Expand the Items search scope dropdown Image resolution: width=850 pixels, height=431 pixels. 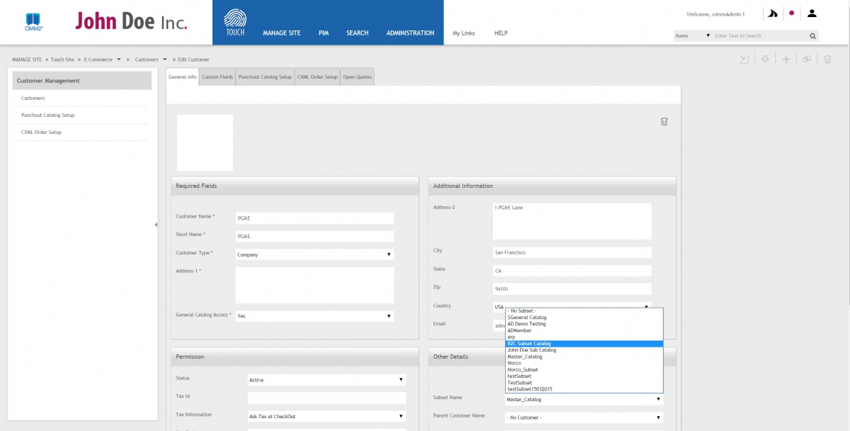[693, 35]
